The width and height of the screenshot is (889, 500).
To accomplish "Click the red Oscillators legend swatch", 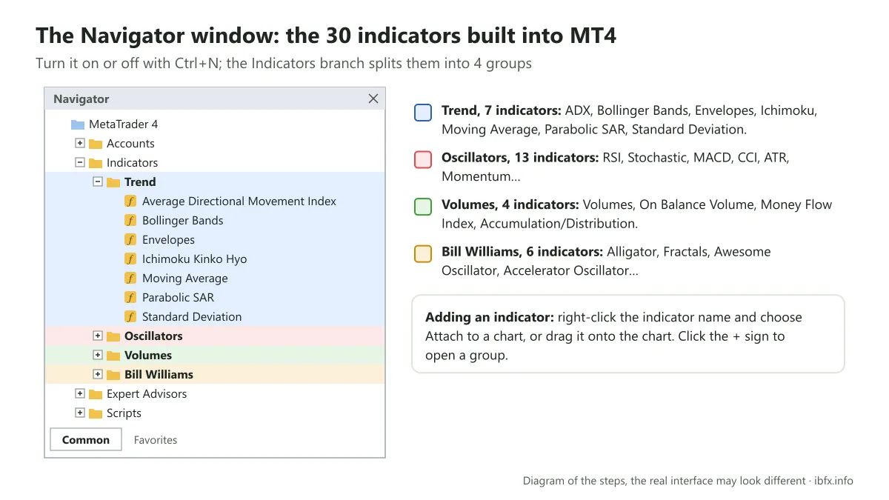I will click(423, 159).
